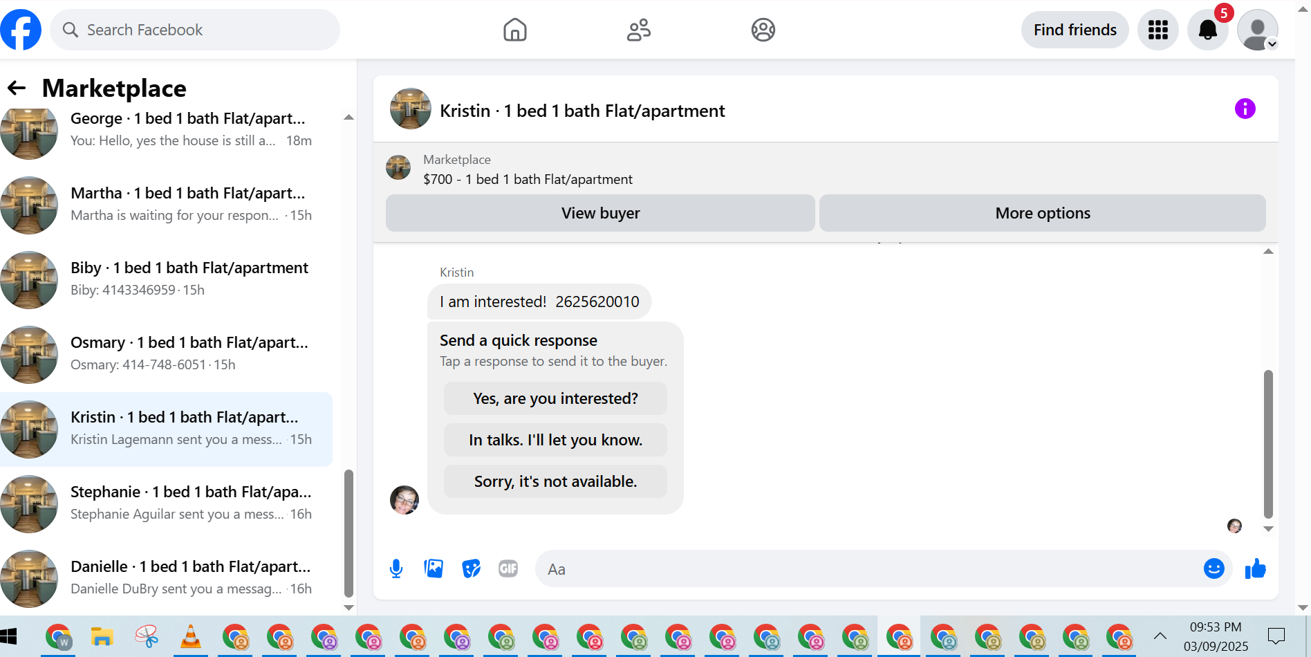The height and width of the screenshot is (657, 1311).
Task: Open File Explorer from the taskbar
Action: tap(102, 636)
